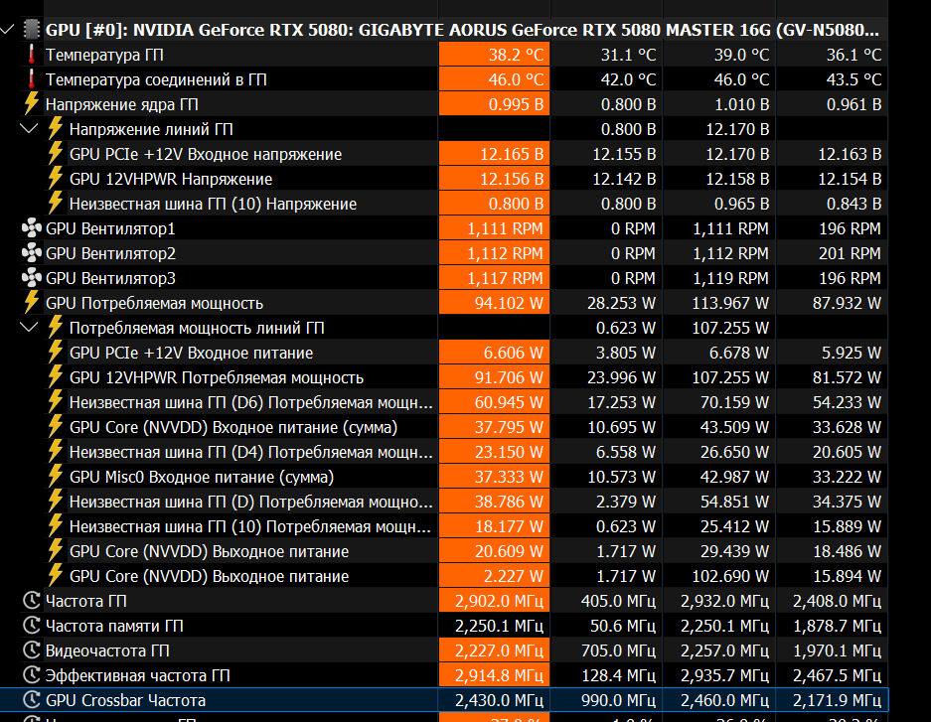931x722 pixels.
Task: Click maximum value 2,460.0 МГц
Action: click(x=725, y=700)
